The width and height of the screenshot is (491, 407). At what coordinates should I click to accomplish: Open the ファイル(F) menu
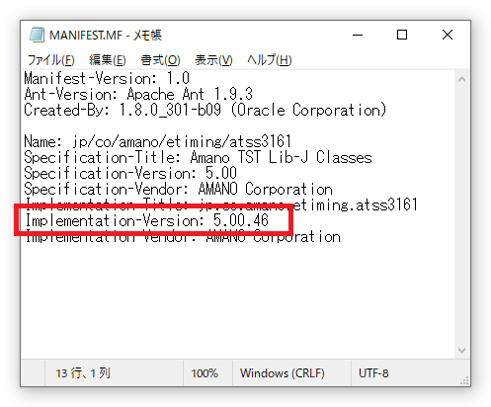51,60
